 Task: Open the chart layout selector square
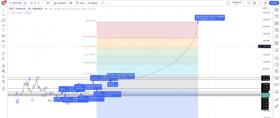click(x=228, y=3)
